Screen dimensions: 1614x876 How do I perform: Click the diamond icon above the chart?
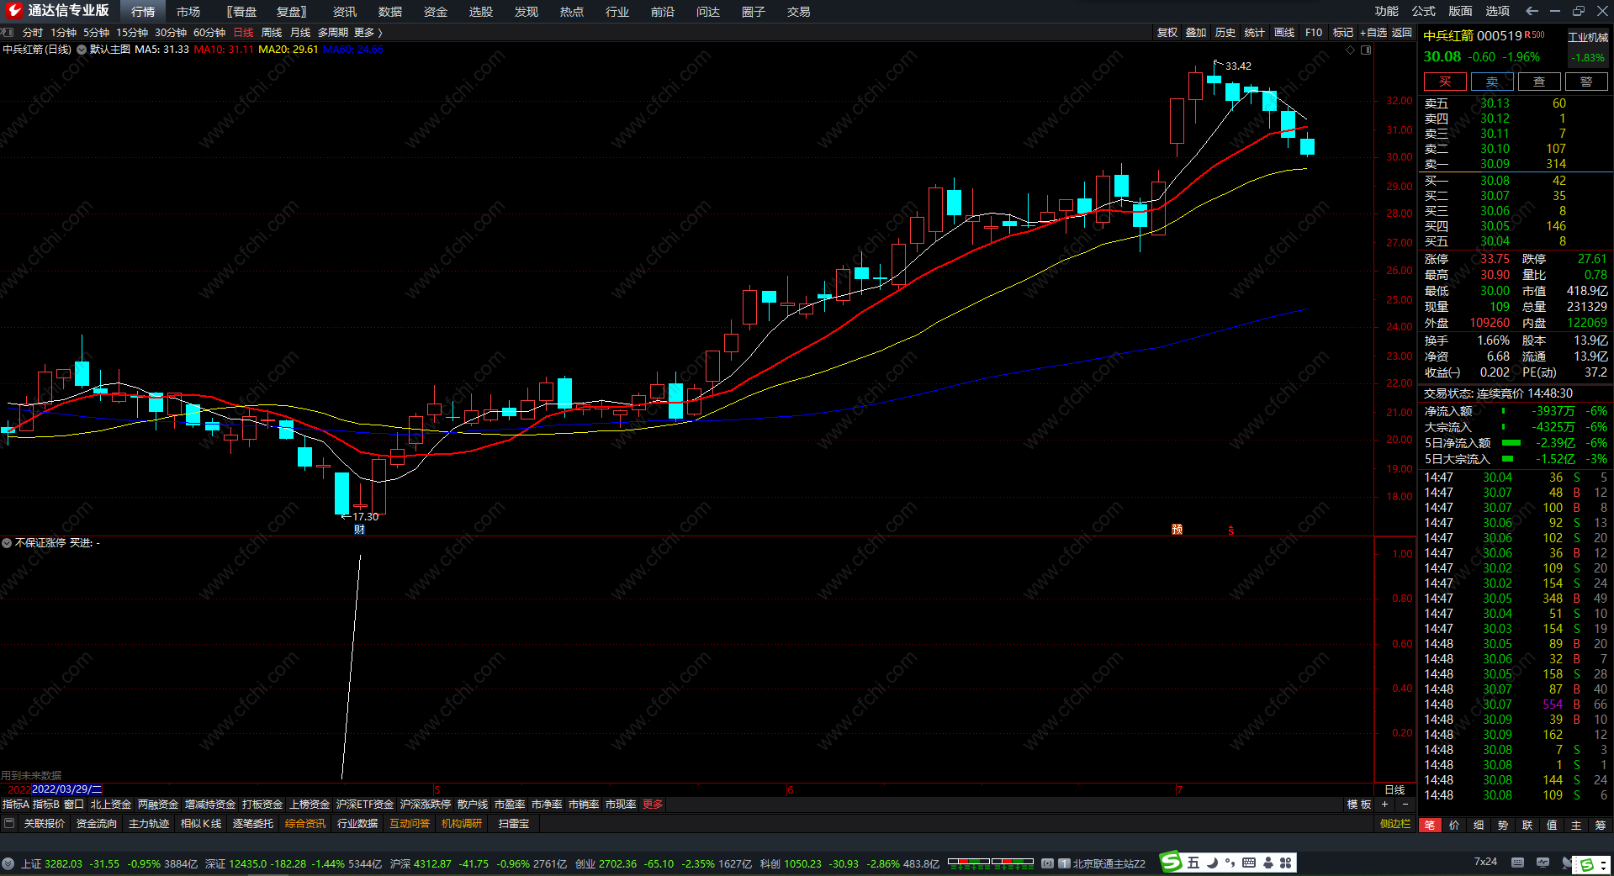tap(1351, 50)
